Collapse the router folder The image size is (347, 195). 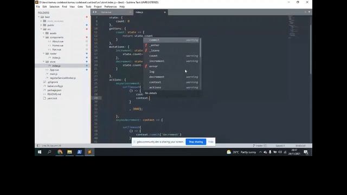(43, 54)
